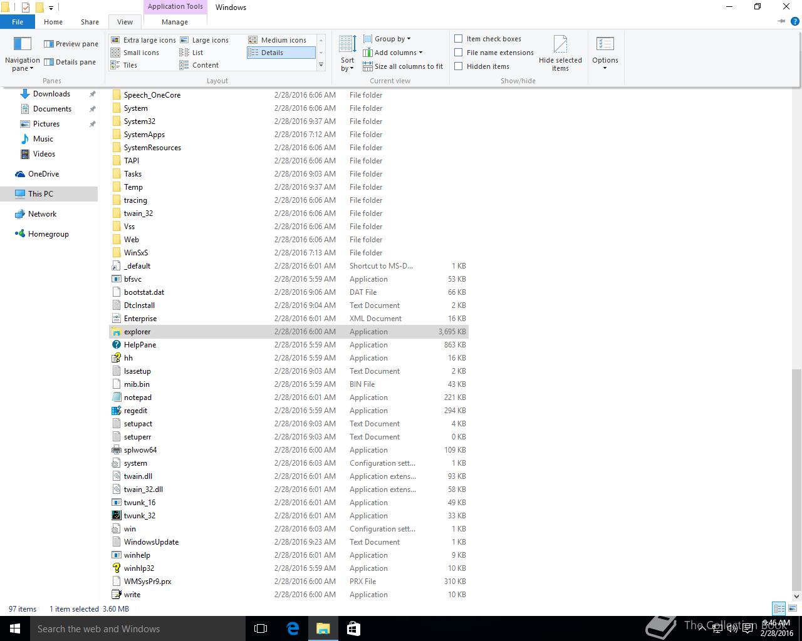This screenshot has width=802, height=641.
Task: Select the Details layout
Action: click(x=281, y=53)
